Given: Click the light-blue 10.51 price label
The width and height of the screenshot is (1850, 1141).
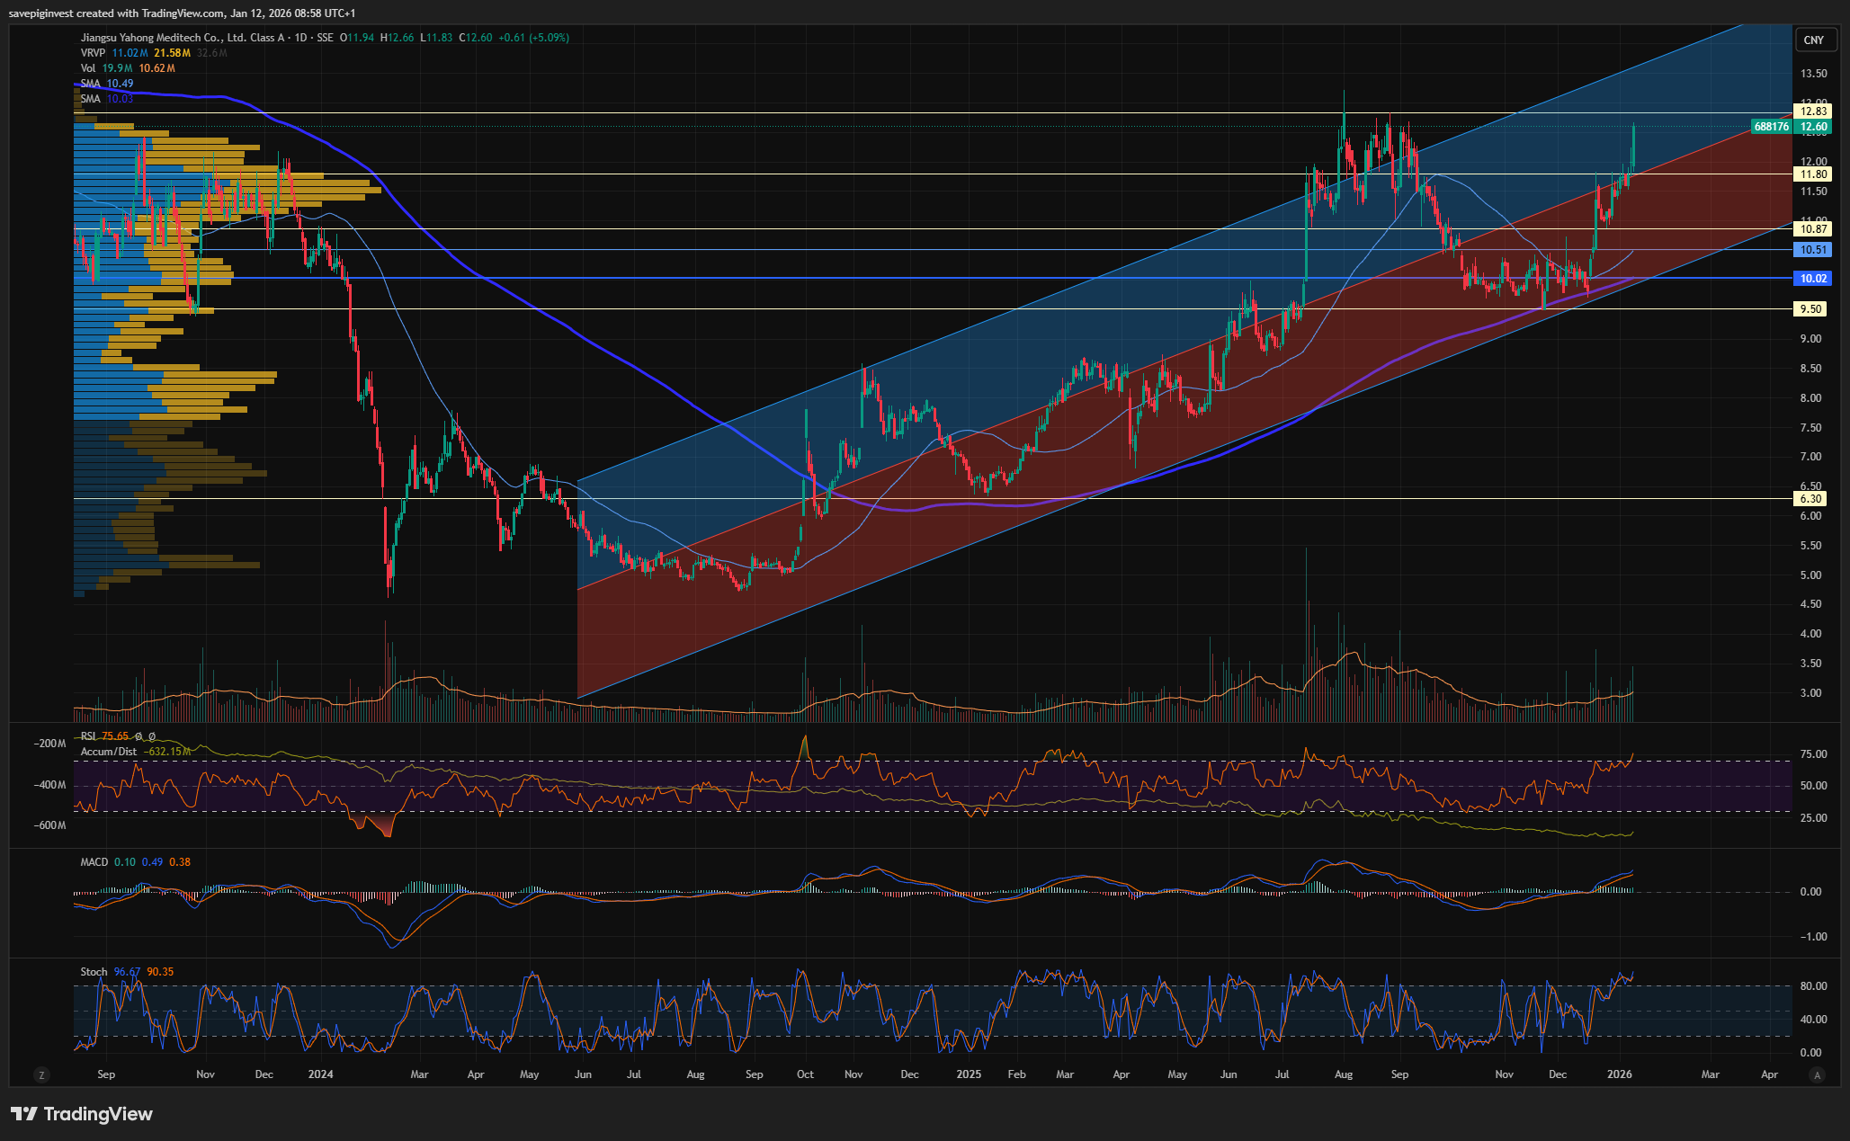Looking at the screenshot, I should coord(1813,250).
